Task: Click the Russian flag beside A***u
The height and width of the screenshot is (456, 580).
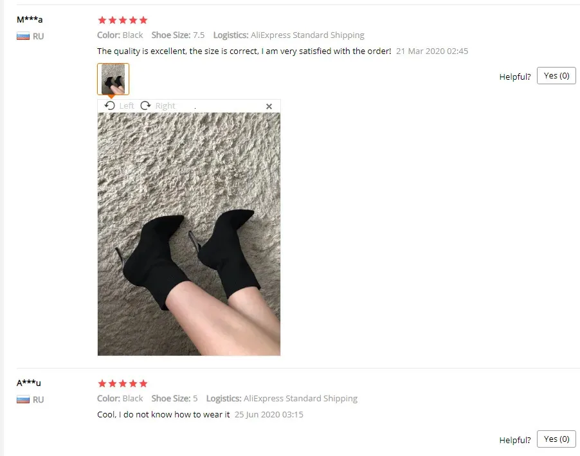Action: click(23, 400)
